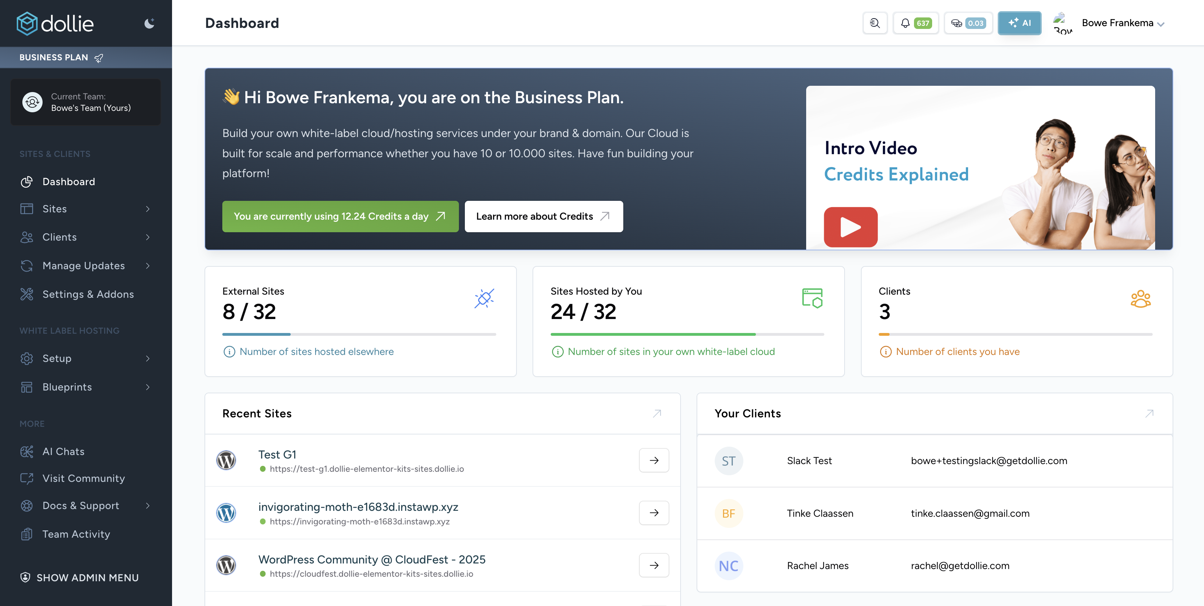Click the search history icon in the header
Image resolution: width=1204 pixels, height=606 pixels.
point(875,22)
